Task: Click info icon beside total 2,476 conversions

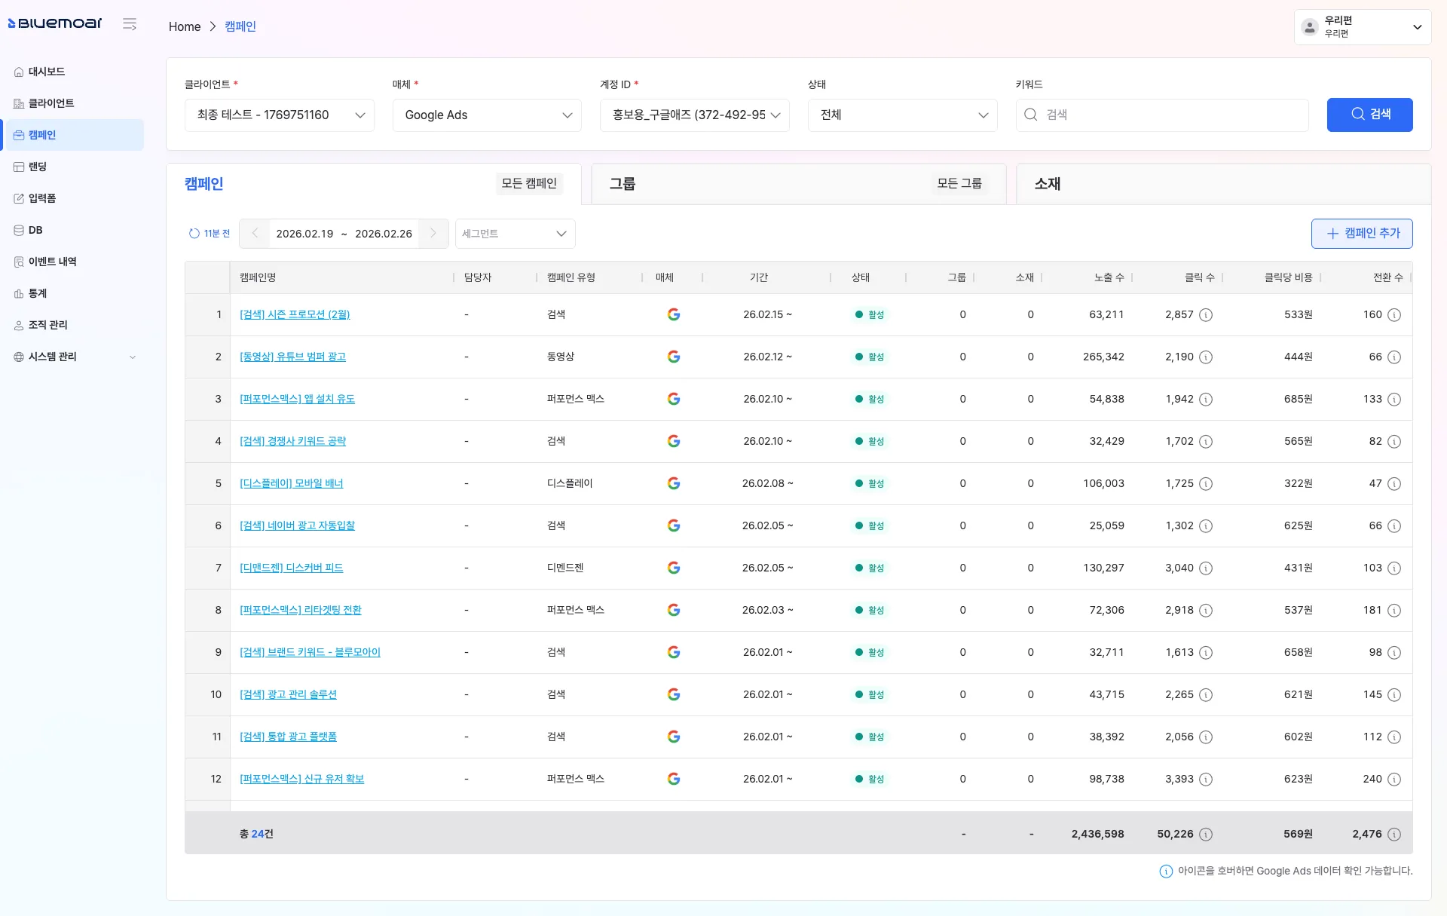Action: (x=1394, y=834)
